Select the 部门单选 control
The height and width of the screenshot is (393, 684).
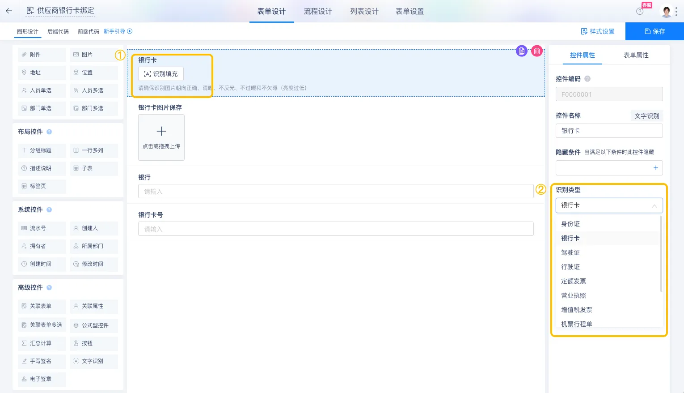(x=42, y=108)
